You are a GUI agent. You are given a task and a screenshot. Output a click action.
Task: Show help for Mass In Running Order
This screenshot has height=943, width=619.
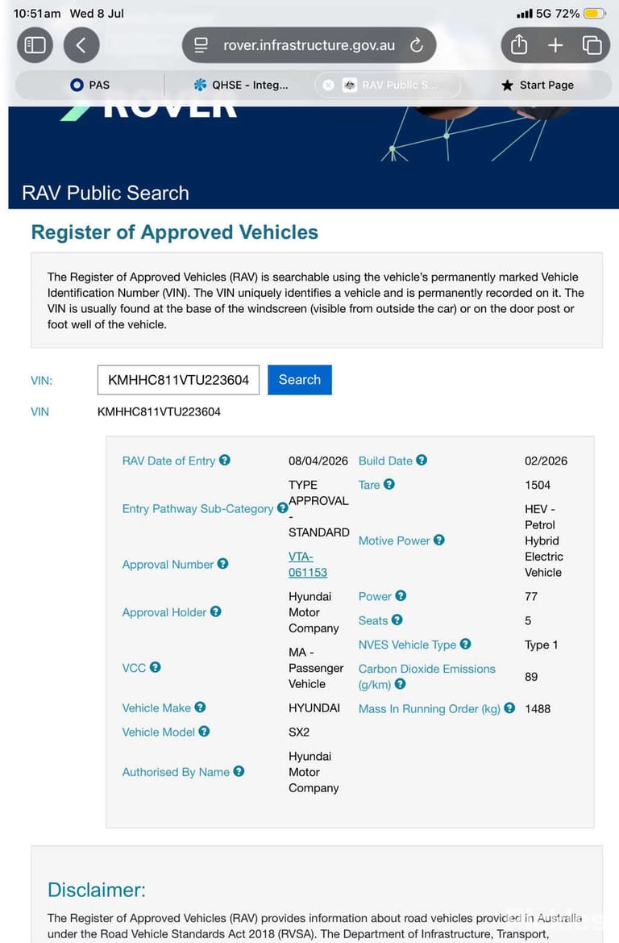click(509, 707)
